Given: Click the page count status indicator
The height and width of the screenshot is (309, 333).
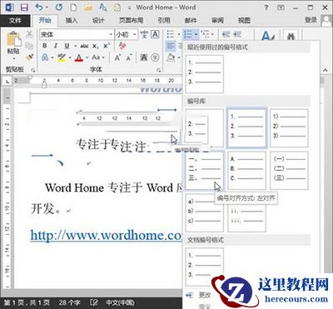Looking at the screenshot, I should coord(27,302).
